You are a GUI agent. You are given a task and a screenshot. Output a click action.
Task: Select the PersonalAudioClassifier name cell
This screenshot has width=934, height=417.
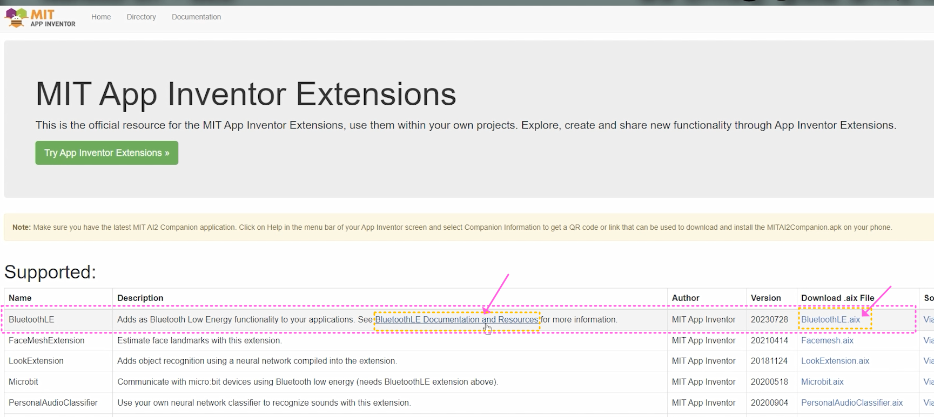[58, 402]
